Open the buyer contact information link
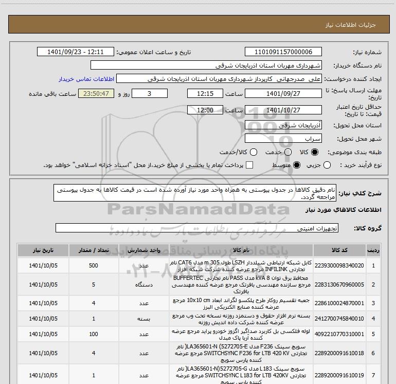 [x=86, y=79]
